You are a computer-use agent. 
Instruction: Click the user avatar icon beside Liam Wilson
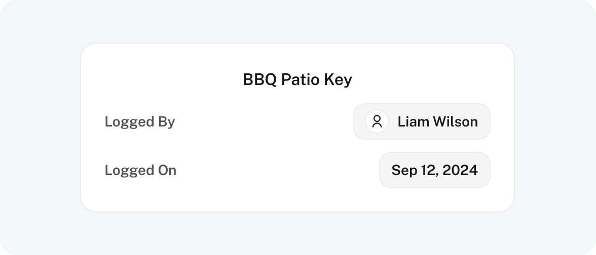click(377, 121)
